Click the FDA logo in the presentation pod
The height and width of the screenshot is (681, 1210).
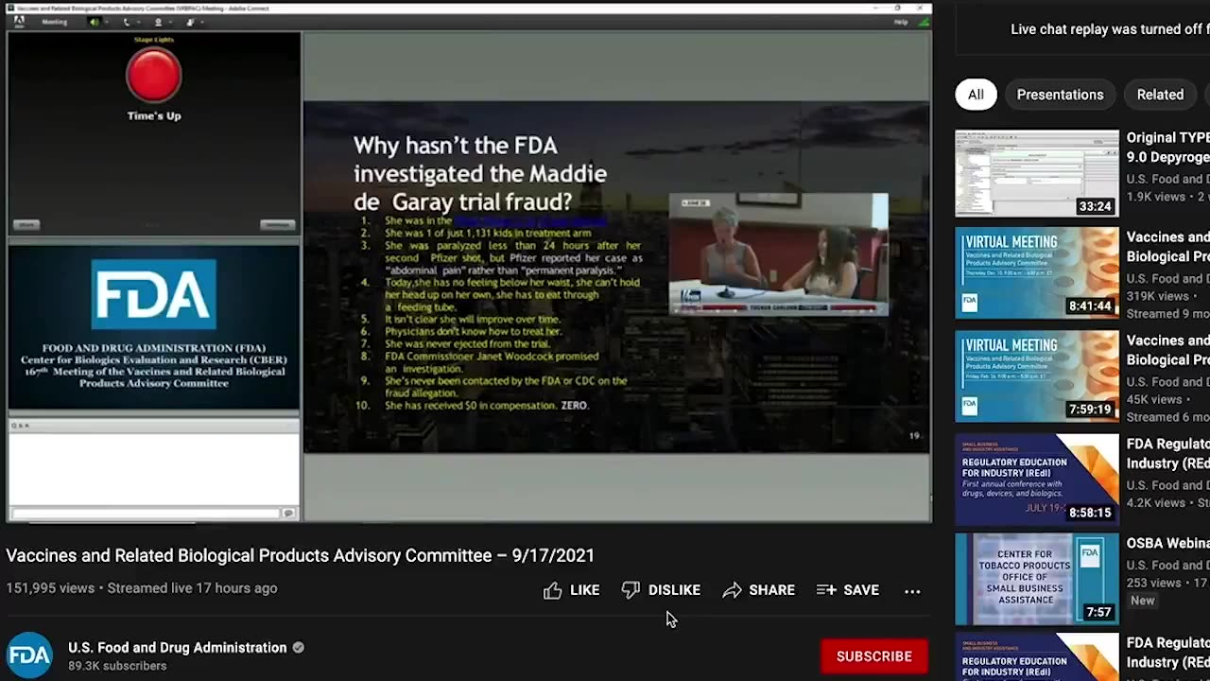(x=153, y=294)
